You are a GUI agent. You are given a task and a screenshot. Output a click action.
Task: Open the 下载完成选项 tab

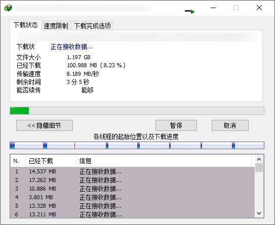[x=93, y=26]
